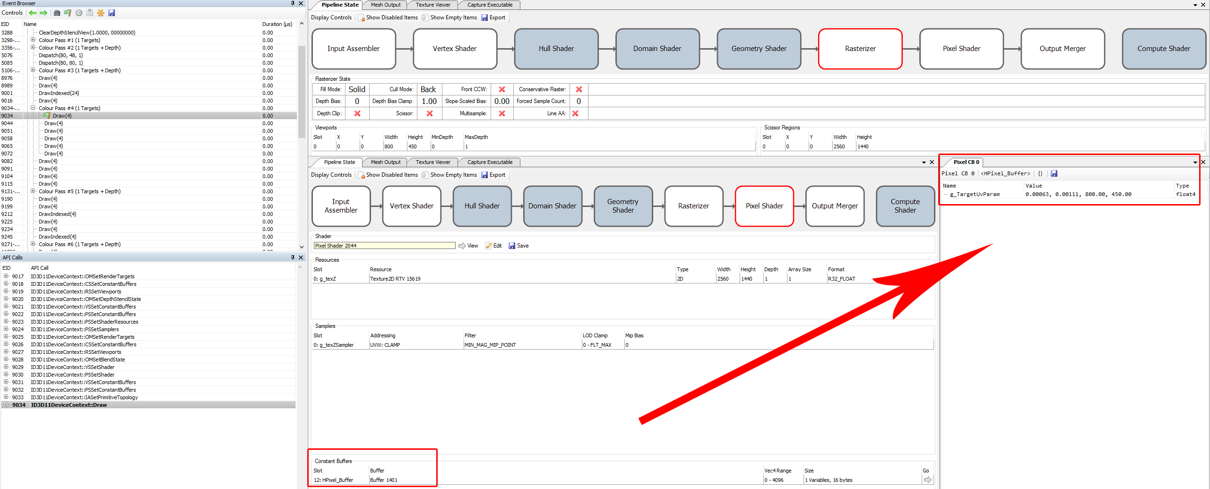Open the lower Mesh Output tab
The width and height of the screenshot is (1210, 489).
(385, 162)
